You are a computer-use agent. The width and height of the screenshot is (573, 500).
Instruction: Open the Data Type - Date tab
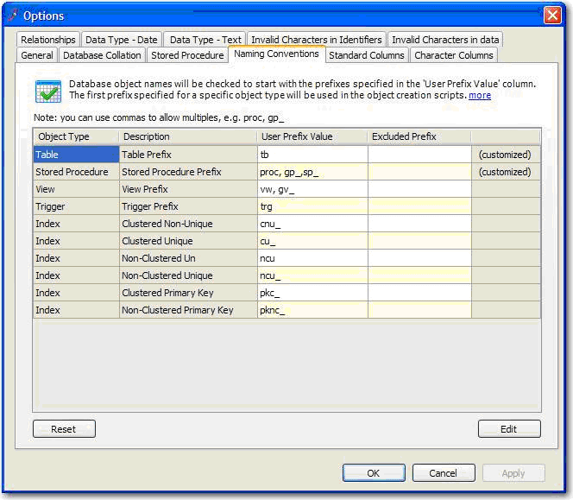[x=122, y=40]
